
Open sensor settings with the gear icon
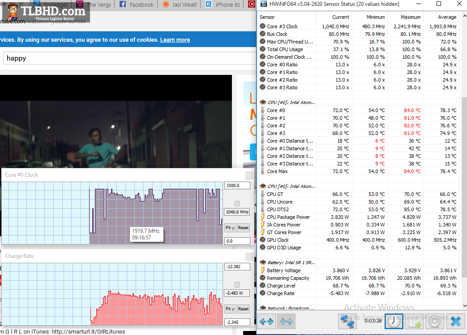pos(434,321)
